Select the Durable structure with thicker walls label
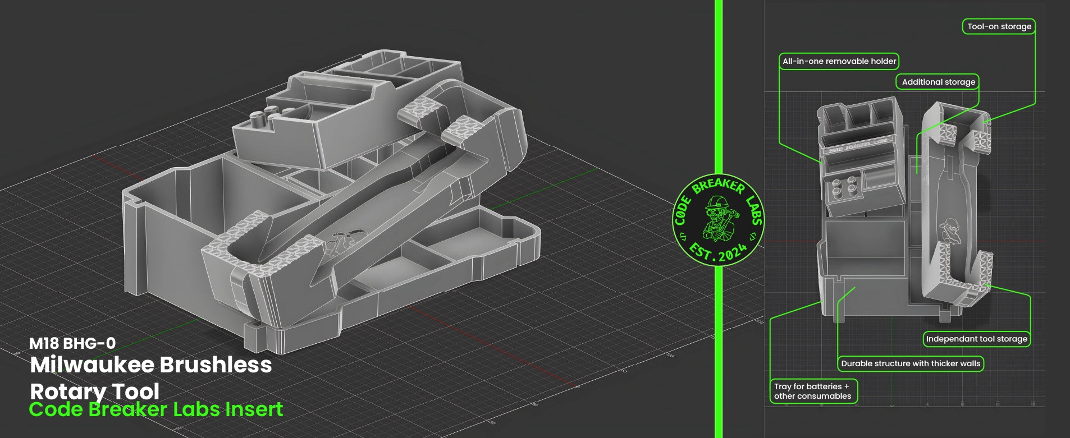The width and height of the screenshot is (1070, 438). click(910, 363)
